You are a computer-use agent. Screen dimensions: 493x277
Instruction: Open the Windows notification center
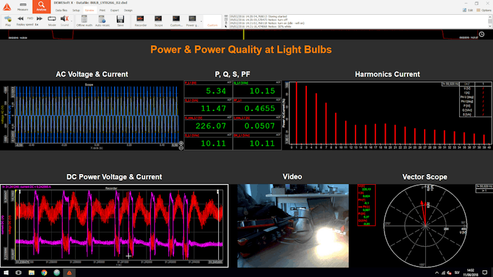(485, 273)
